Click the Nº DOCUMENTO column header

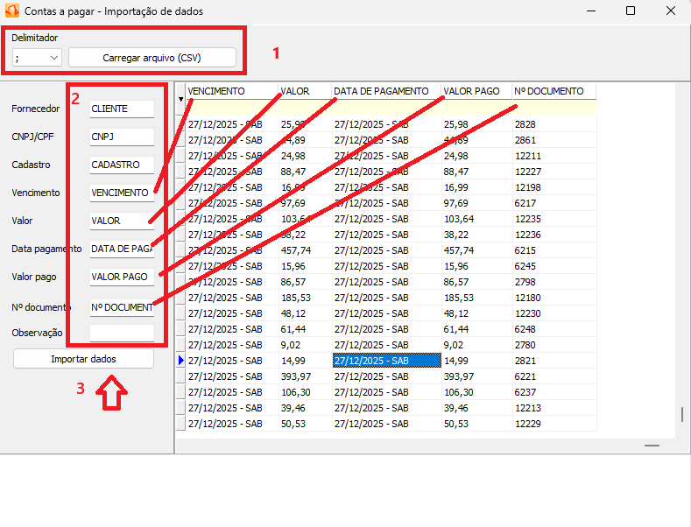pos(554,91)
